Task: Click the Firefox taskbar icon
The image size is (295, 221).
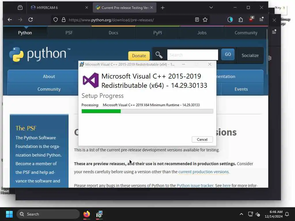Action: (86, 214)
